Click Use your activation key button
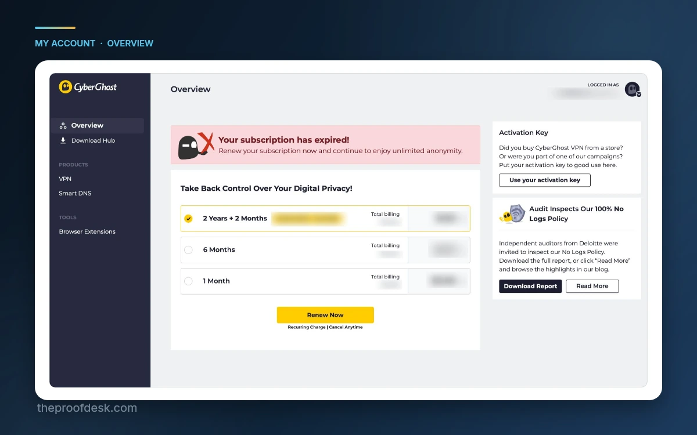697x435 pixels. click(545, 180)
